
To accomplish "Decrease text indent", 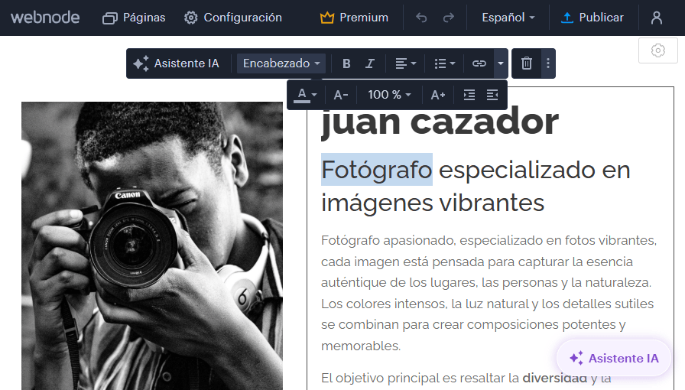I will point(492,94).
